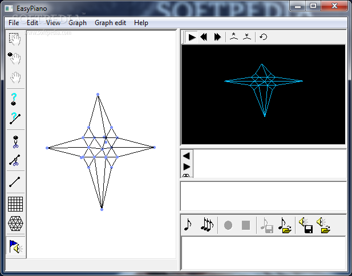The width and height of the screenshot is (352, 276).
Task: Start recording with the circle button
Action: click(228, 225)
